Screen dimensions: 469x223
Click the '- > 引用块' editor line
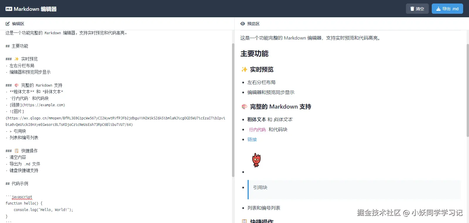click(x=16, y=131)
